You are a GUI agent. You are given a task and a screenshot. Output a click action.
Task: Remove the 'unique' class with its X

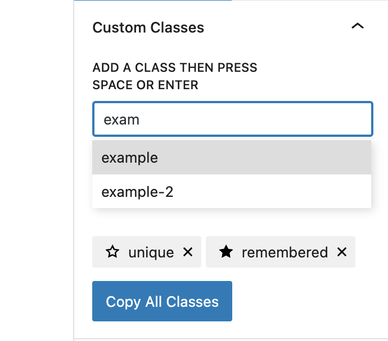188,252
